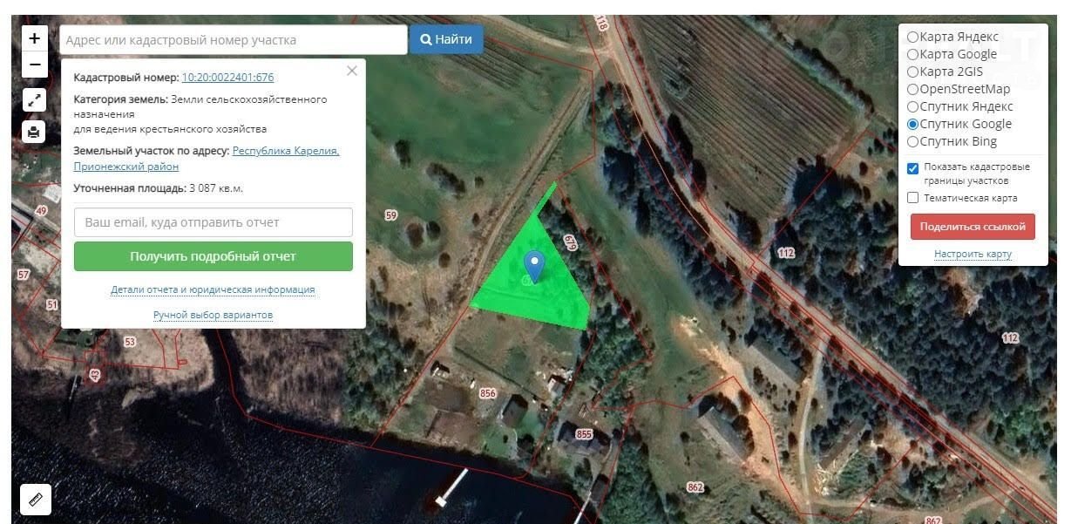Screen dimensions: 1071x524
Task: Enable the Тематическая карта checkbox
Action: [912, 198]
